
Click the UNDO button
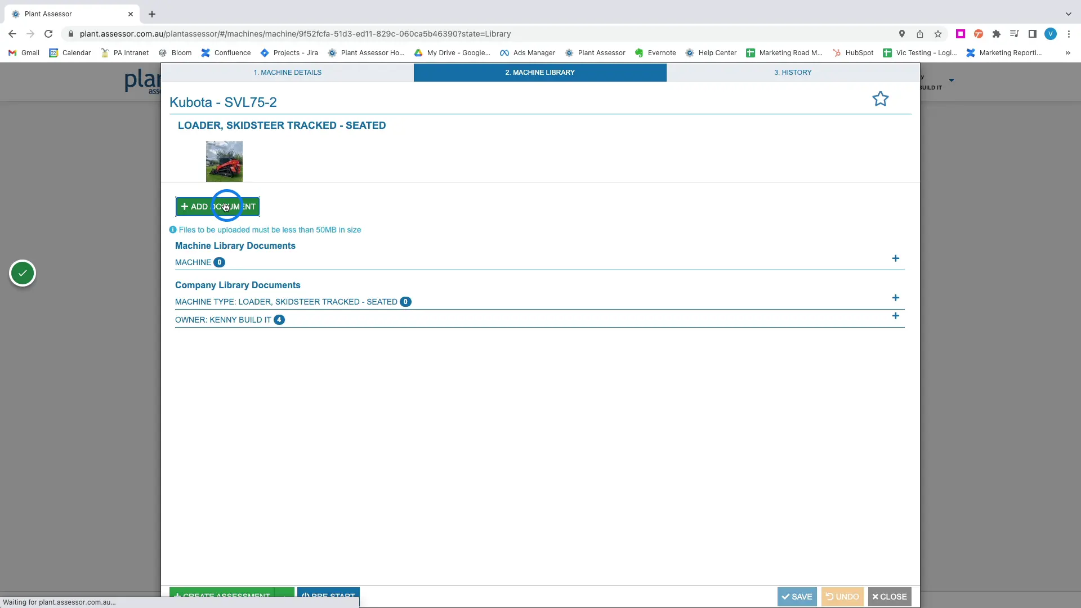842,597
